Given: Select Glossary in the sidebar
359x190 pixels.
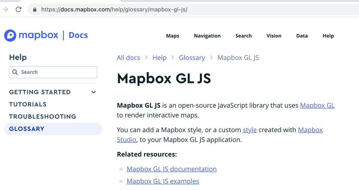Looking at the screenshot, I should pyautogui.click(x=53, y=129).
